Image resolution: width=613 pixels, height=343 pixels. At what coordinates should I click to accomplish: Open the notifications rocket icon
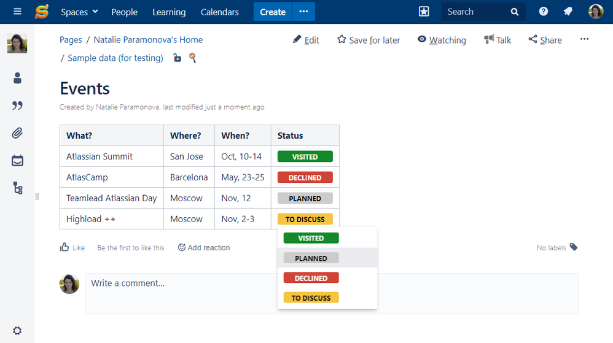pos(568,11)
